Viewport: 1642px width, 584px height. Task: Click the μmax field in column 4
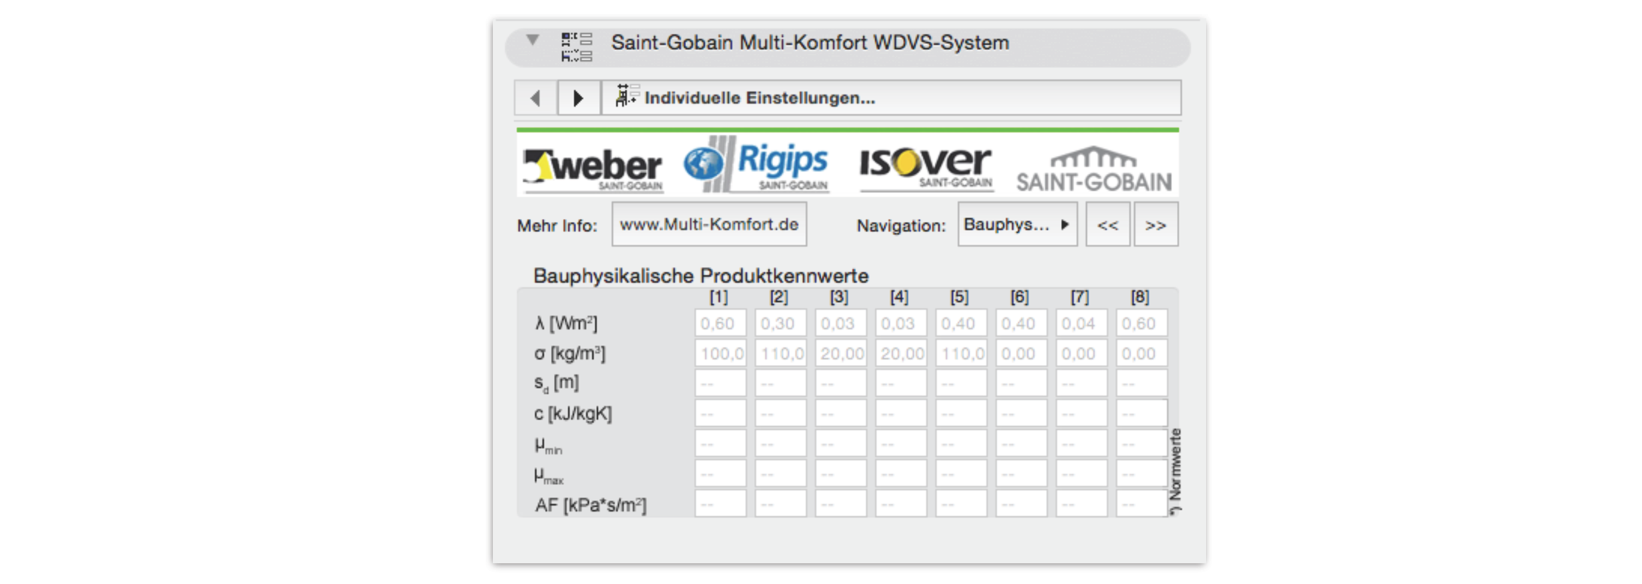pyautogui.click(x=900, y=474)
